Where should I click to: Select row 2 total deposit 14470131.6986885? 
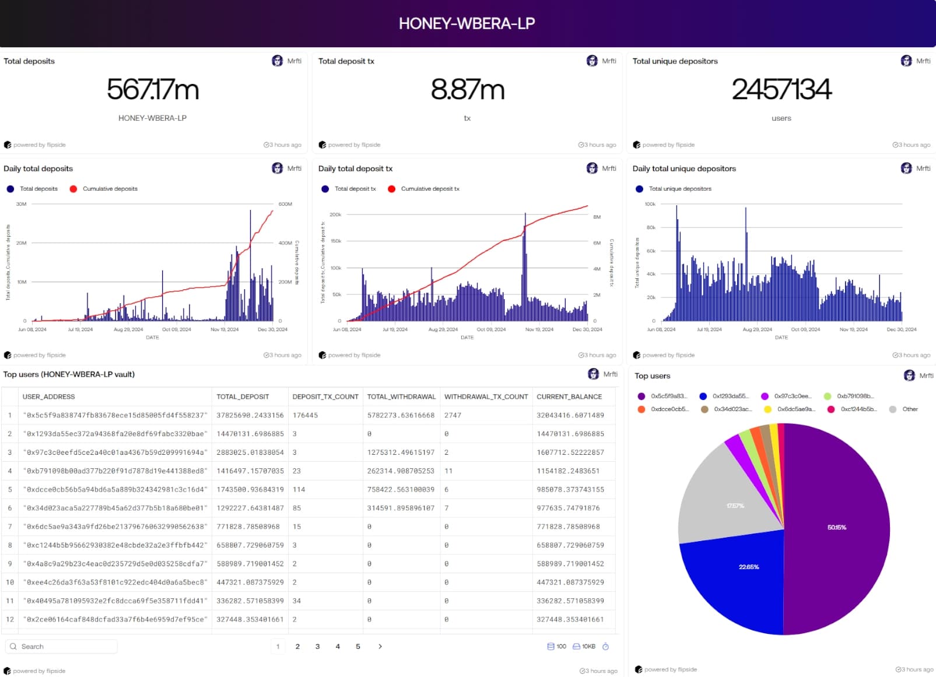pyautogui.click(x=250, y=434)
